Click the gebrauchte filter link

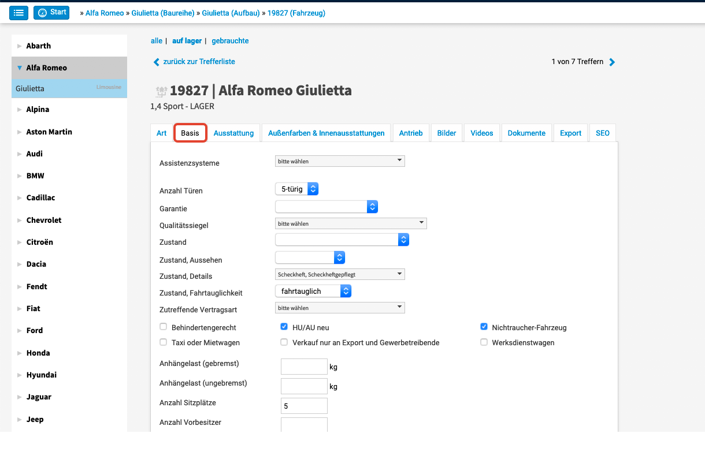pyautogui.click(x=230, y=41)
